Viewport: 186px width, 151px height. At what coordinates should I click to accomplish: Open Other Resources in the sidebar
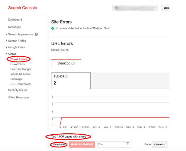tap(19, 98)
